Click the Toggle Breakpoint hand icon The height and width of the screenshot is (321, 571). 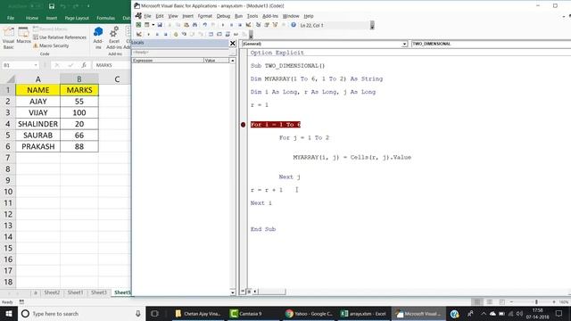coord(176,34)
